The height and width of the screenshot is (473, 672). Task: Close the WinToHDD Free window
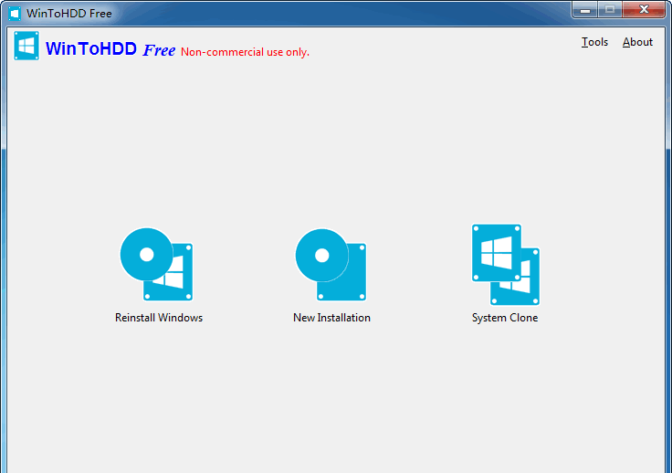pos(644,10)
